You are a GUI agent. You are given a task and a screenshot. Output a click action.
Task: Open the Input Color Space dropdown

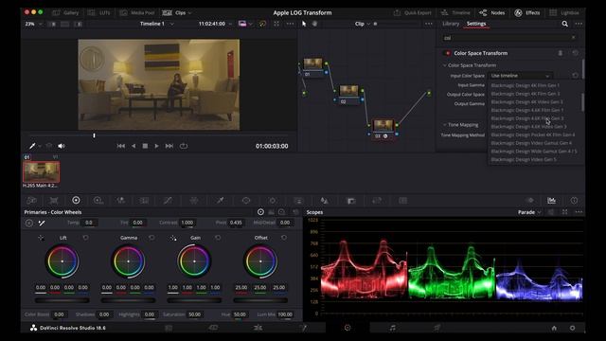coord(520,76)
